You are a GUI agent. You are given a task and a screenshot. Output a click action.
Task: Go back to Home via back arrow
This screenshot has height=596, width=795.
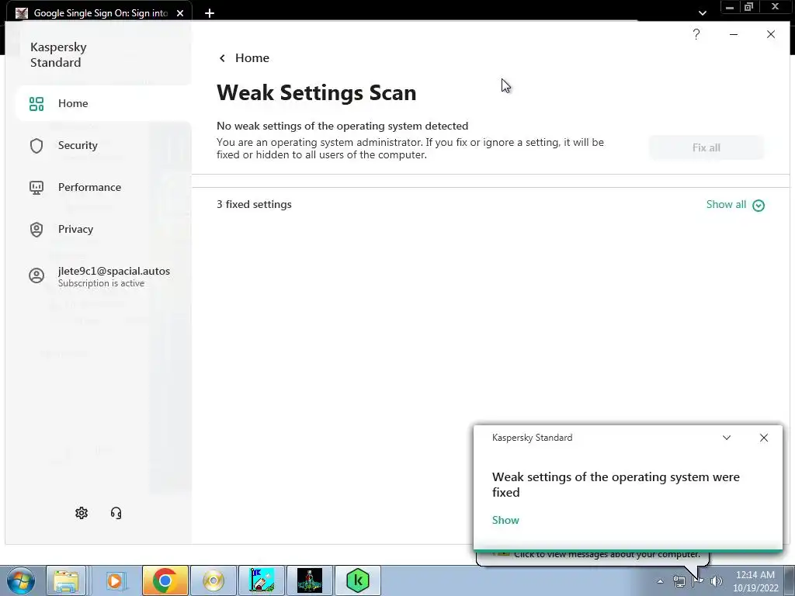(x=222, y=58)
